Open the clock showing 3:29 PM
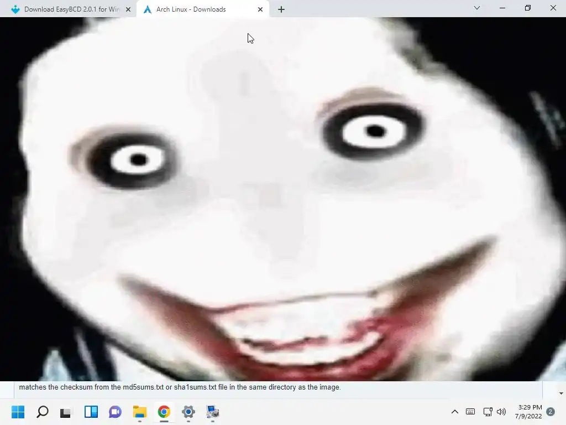This screenshot has height=425, width=566. (528, 412)
